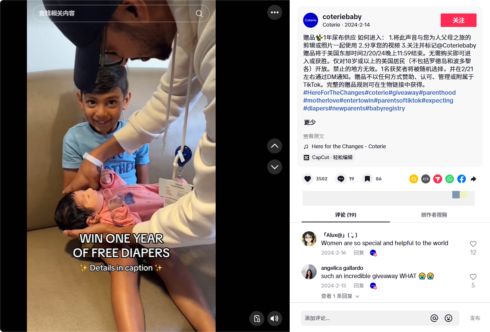Click the embed code icon
Screen dimensions: 490x332
point(426,179)
